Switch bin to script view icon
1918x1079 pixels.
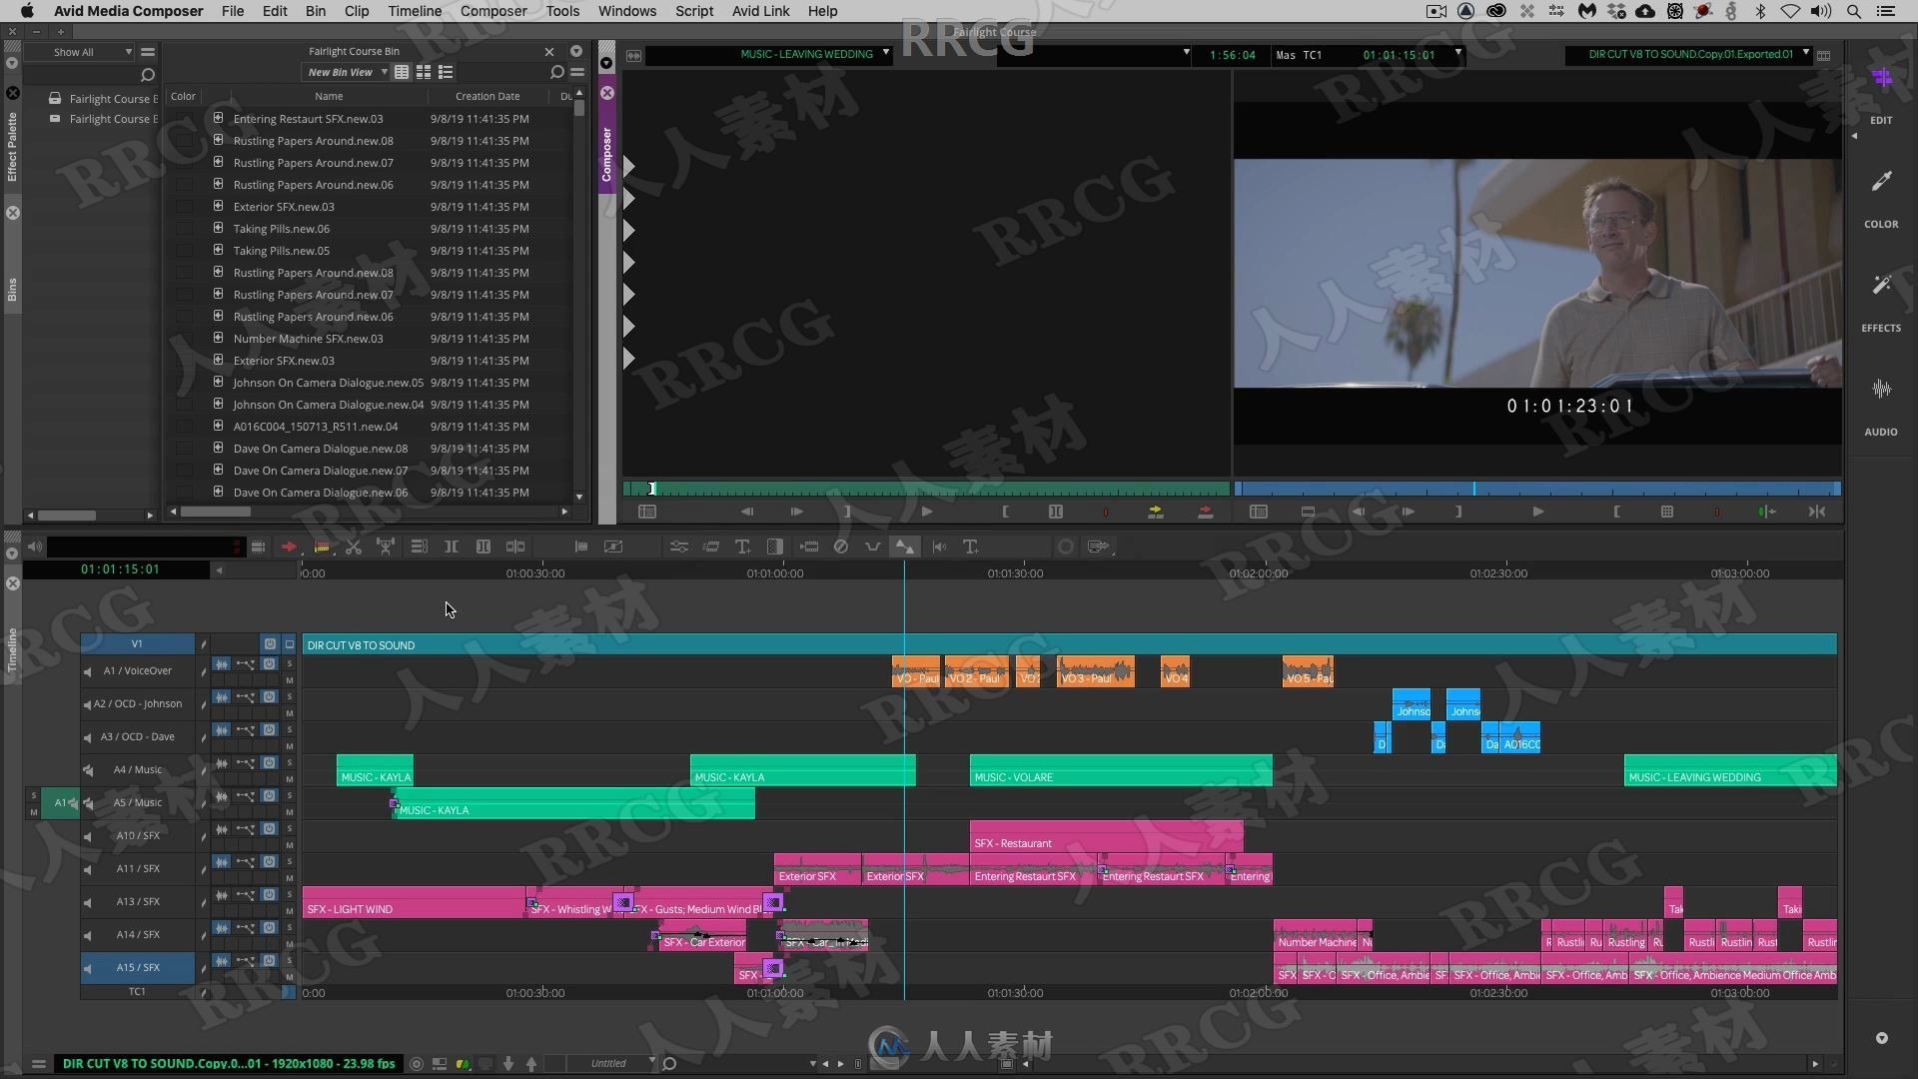point(446,72)
